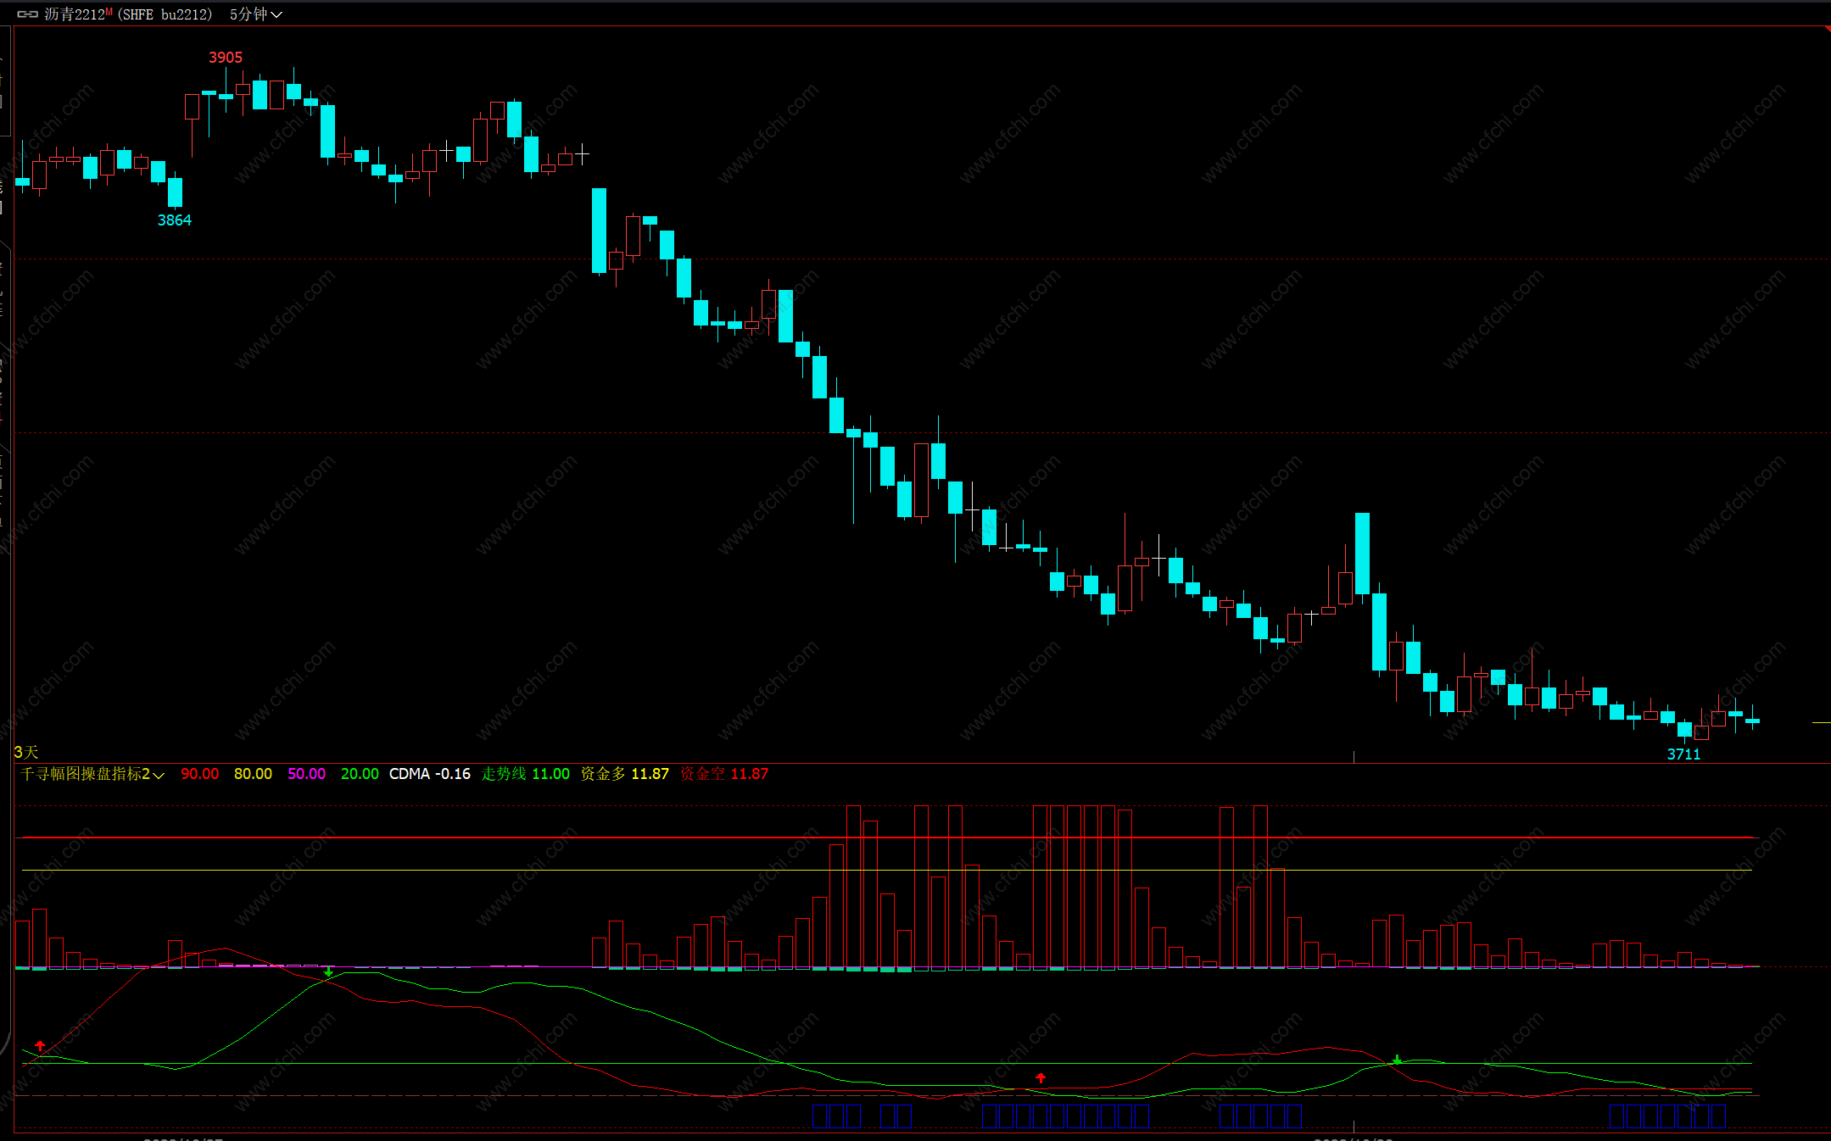Click the 3905 high price label
The image size is (1831, 1141).
point(226,58)
